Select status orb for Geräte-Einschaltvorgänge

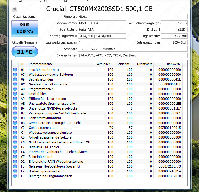[15, 84]
